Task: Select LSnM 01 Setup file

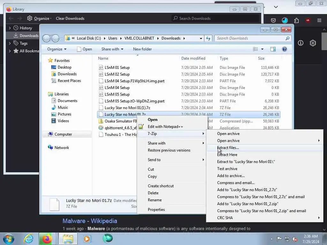Action: pos(117,68)
